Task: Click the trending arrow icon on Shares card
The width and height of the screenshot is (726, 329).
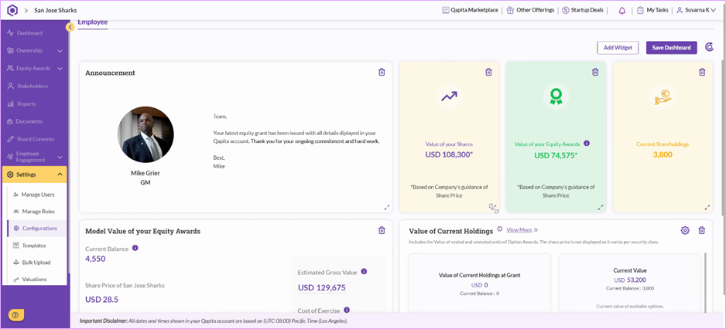Action: 449,97
